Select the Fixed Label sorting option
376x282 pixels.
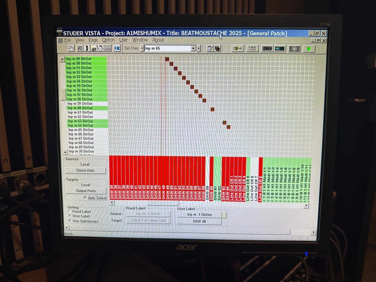(x=70, y=211)
